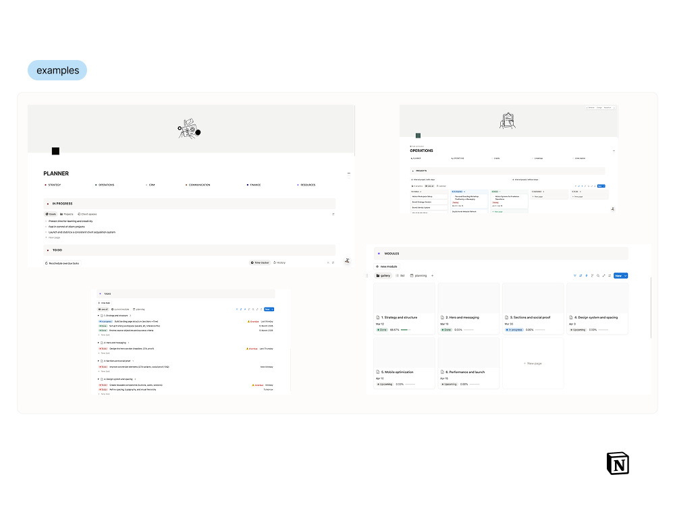This screenshot has height=506, width=675.
Task: Select the gallery view tab in Modules
Action: point(383,276)
